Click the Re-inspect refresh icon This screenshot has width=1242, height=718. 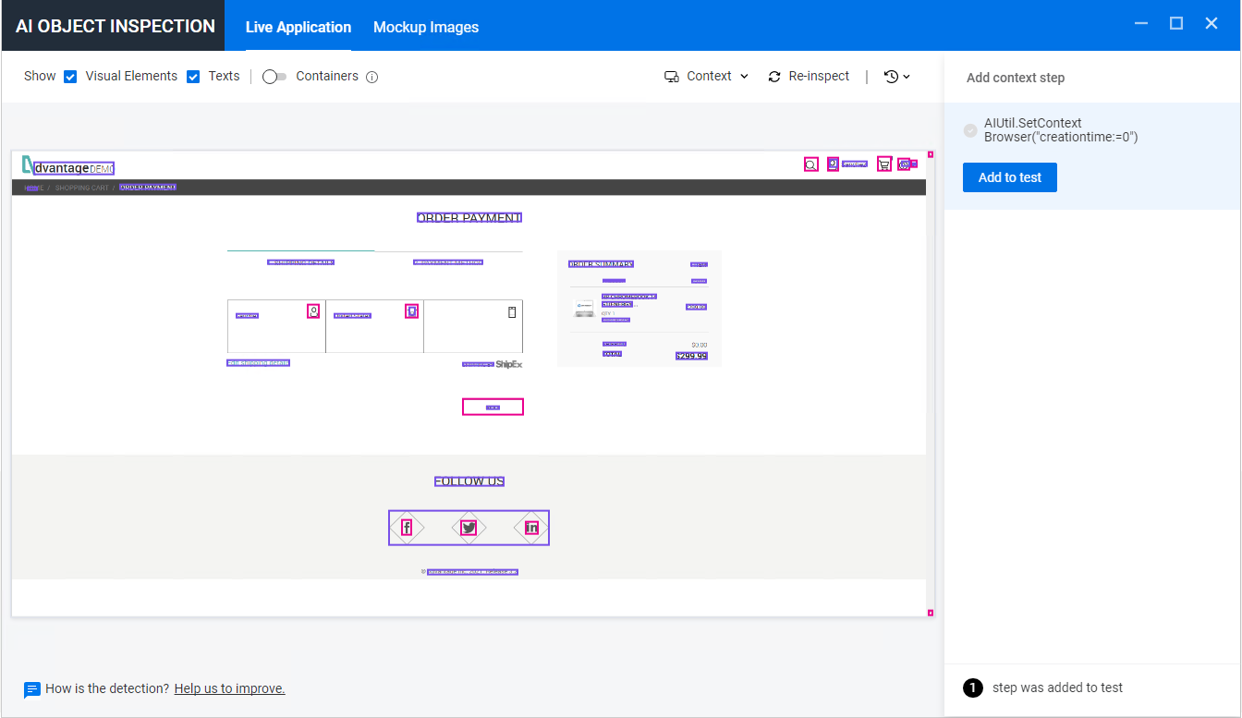tap(774, 77)
